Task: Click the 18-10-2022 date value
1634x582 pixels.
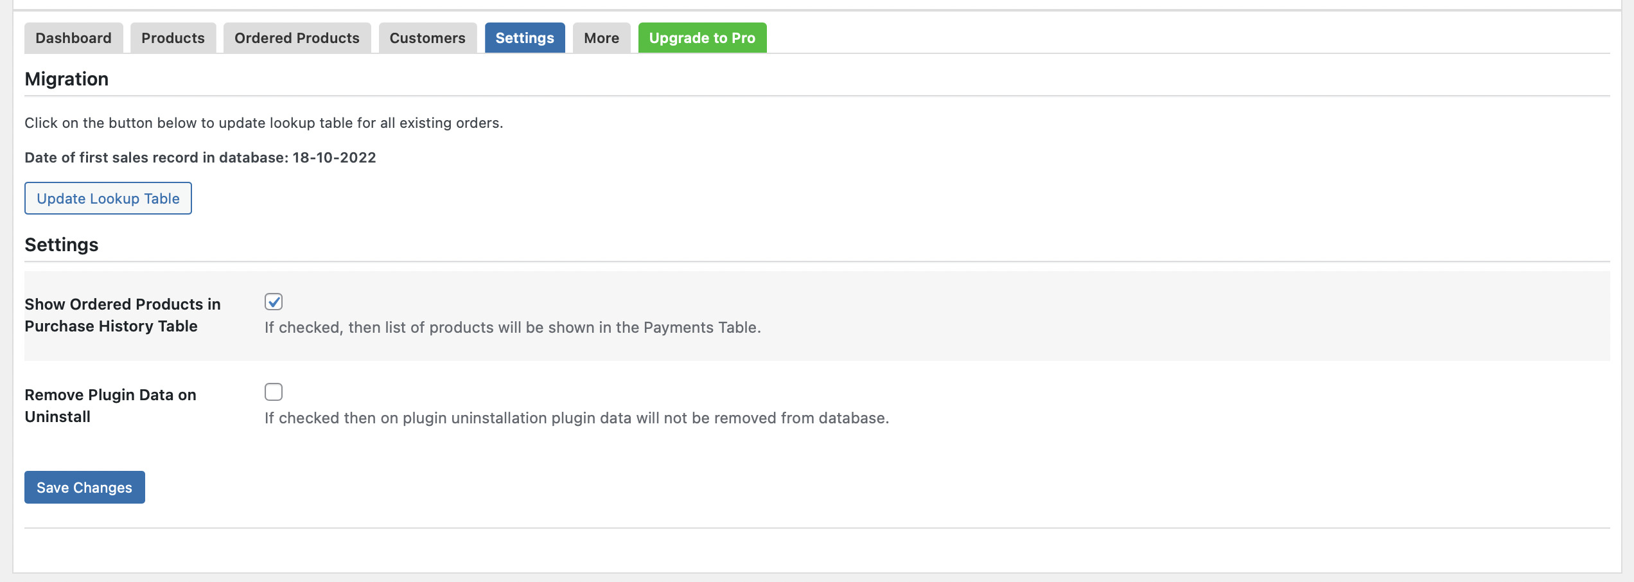Action: 334,157
